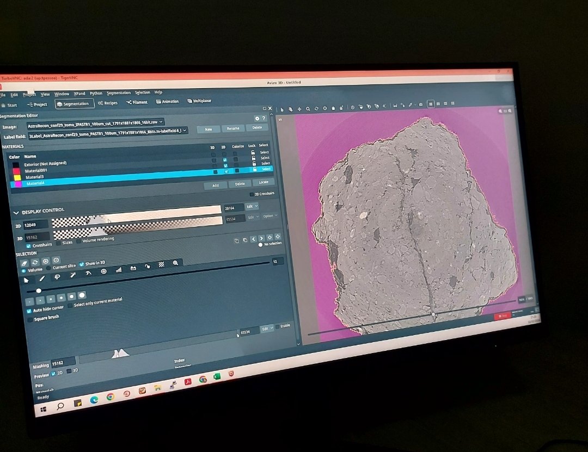Select the selection arrow pick tool
This screenshot has height=452, width=588.
coord(26,280)
